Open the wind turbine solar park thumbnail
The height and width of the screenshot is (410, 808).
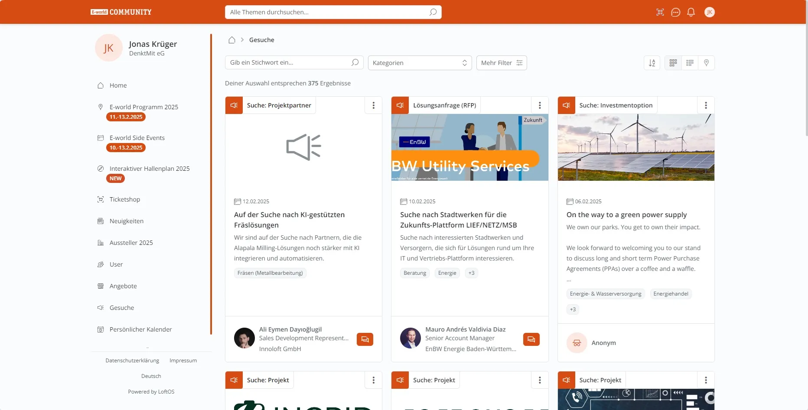[635, 147]
